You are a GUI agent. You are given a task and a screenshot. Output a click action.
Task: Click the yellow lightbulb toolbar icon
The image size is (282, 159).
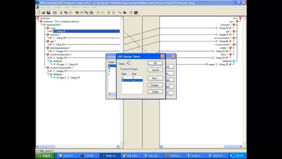pos(109,13)
